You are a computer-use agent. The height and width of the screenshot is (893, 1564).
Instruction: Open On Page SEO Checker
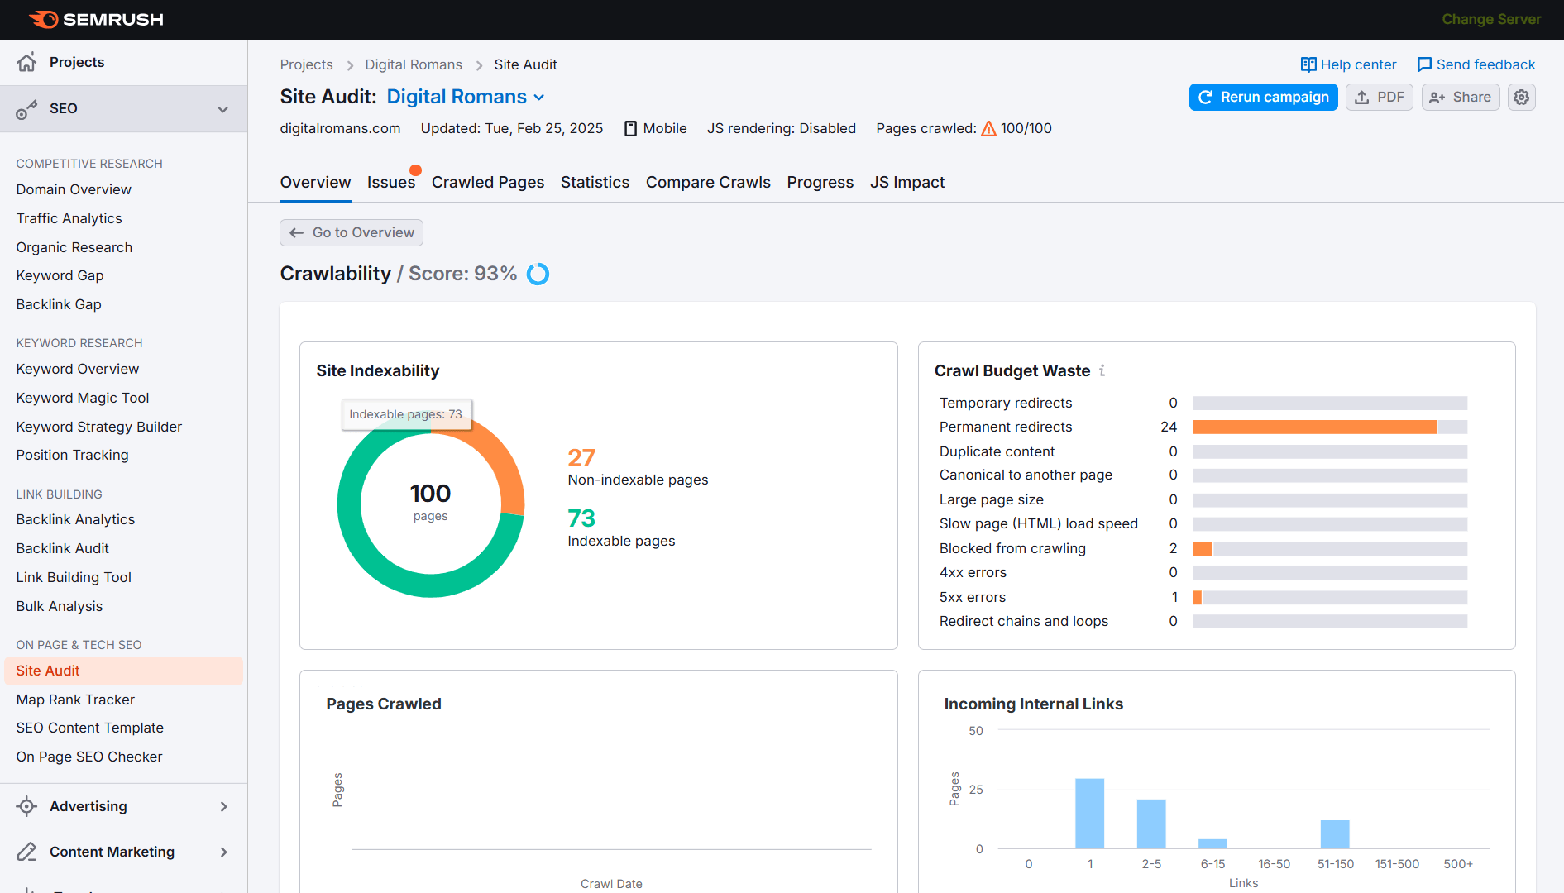tap(89, 757)
